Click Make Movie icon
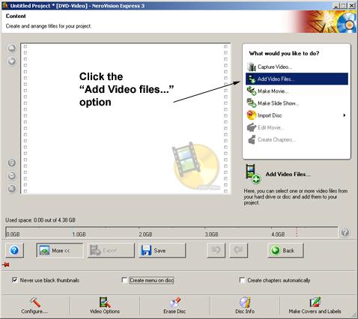The height and width of the screenshot is (319, 358). tap(252, 91)
